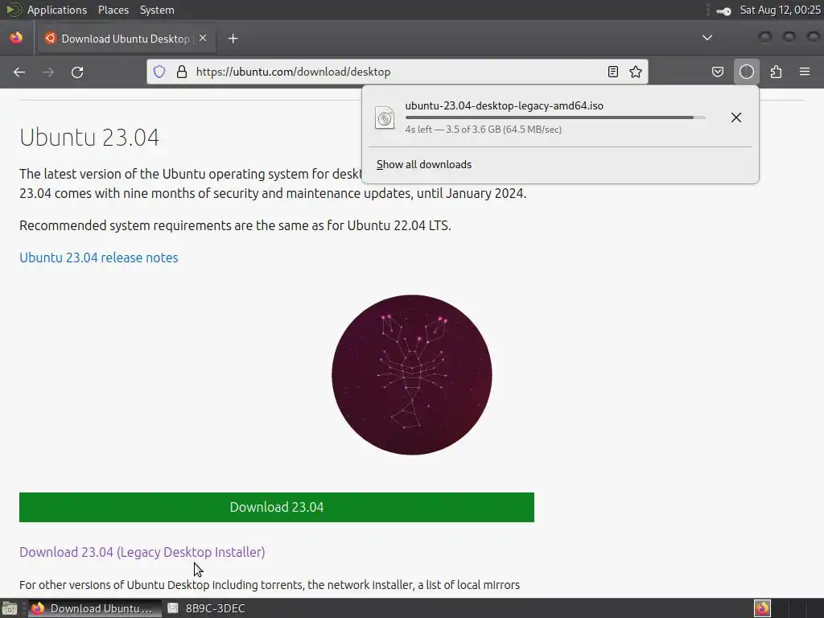This screenshot has width=824, height=618.
Task: Click the URL address field
Action: pos(398,72)
